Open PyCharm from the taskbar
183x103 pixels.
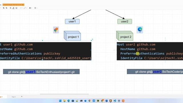(98, 101)
